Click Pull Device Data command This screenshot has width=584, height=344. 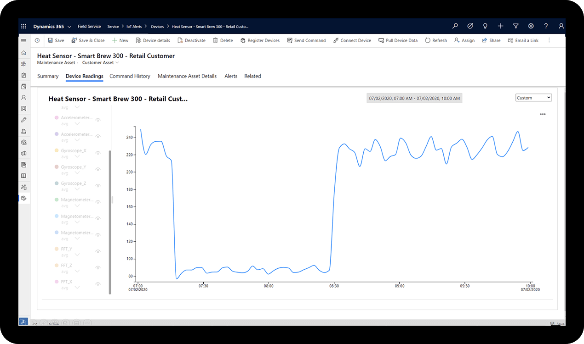[398, 40]
